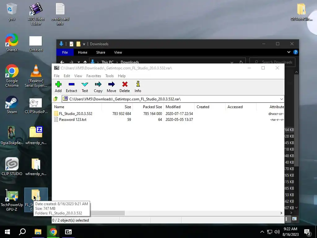This screenshot has height=238, width=317.
Task: Select the [Reaktor] Serial Experi... VLC file
Action: (36, 76)
